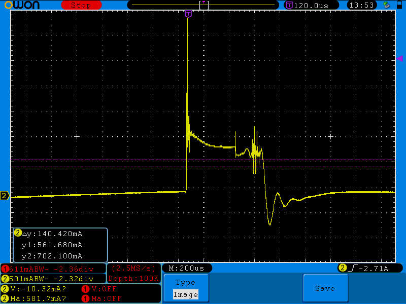406x304 pixels.
Task: Click the OWON logo
Action: [x=24, y=5]
